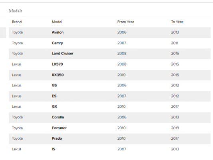Select the Fortuner model
The height and width of the screenshot is (160, 213).
pos(59,128)
